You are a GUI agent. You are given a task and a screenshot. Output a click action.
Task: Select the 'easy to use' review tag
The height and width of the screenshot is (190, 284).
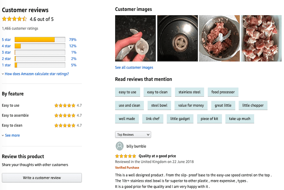coord(127,92)
